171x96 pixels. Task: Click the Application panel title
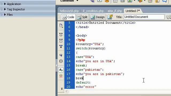pos(14,4)
